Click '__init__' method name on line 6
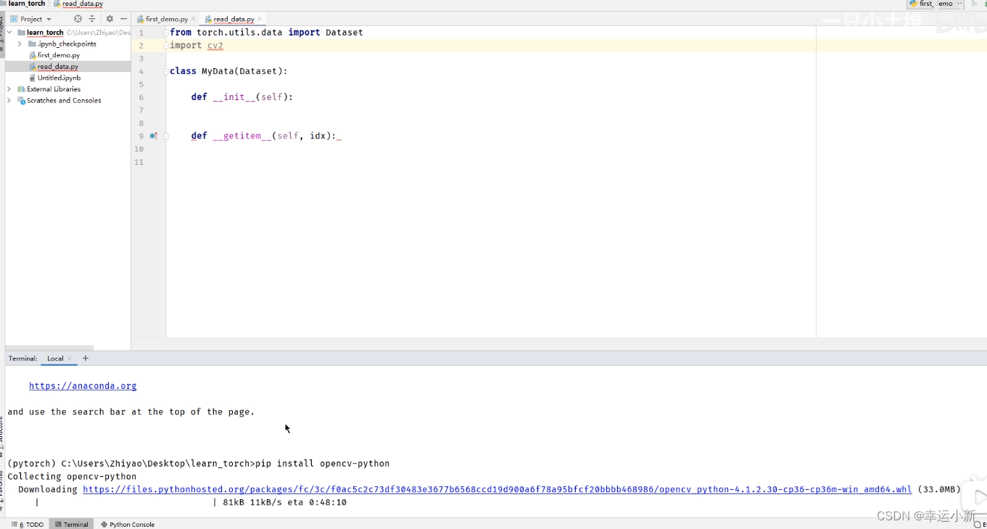This screenshot has width=987, height=529. click(x=234, y=97)
